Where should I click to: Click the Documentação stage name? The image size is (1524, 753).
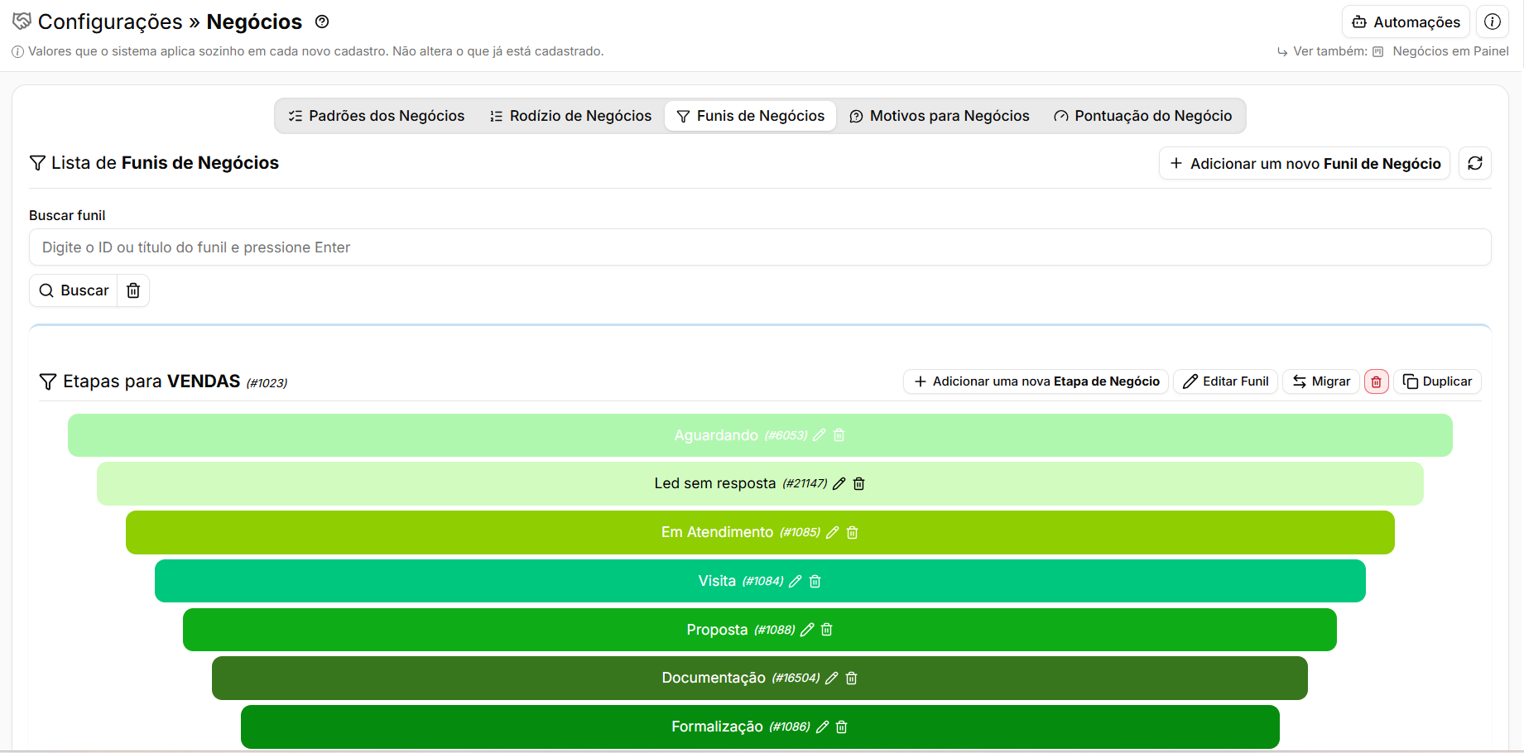point(714,678)
